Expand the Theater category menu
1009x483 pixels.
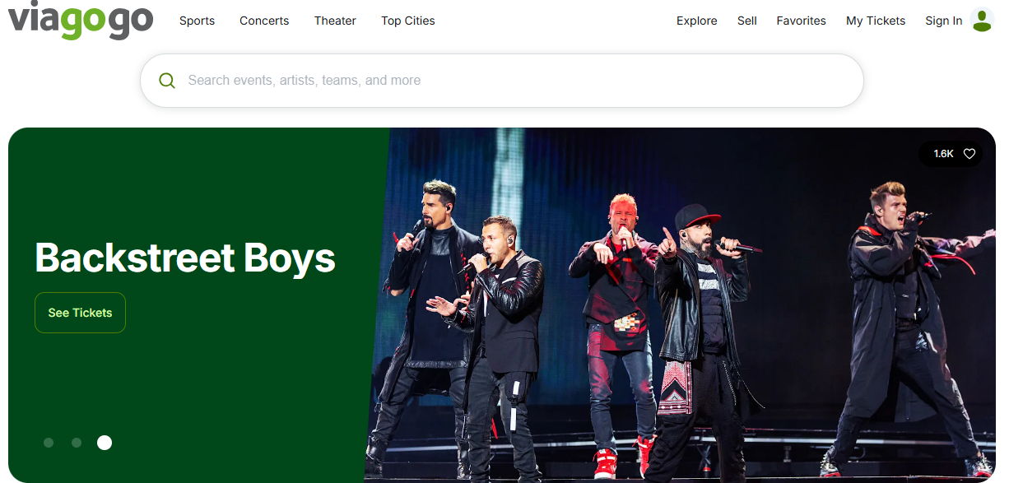pos(335,21)
